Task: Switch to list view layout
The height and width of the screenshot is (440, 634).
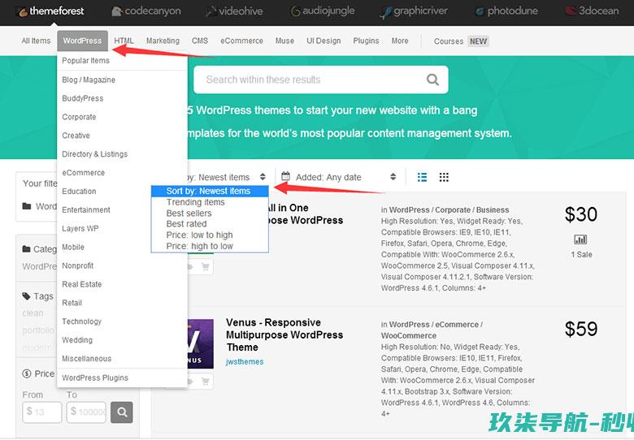Action: pyautogui.click(x=422, y=177)
